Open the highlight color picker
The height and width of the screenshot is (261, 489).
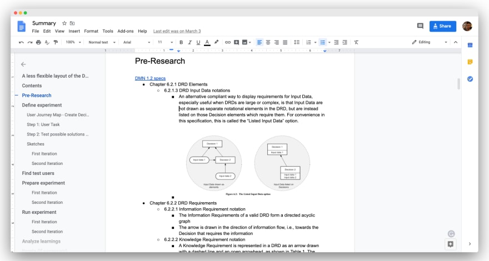[x=216, y=42]
